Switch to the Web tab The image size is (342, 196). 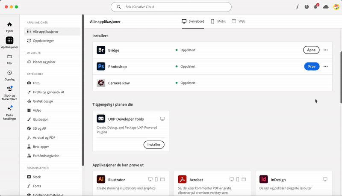tap(239, 21)
